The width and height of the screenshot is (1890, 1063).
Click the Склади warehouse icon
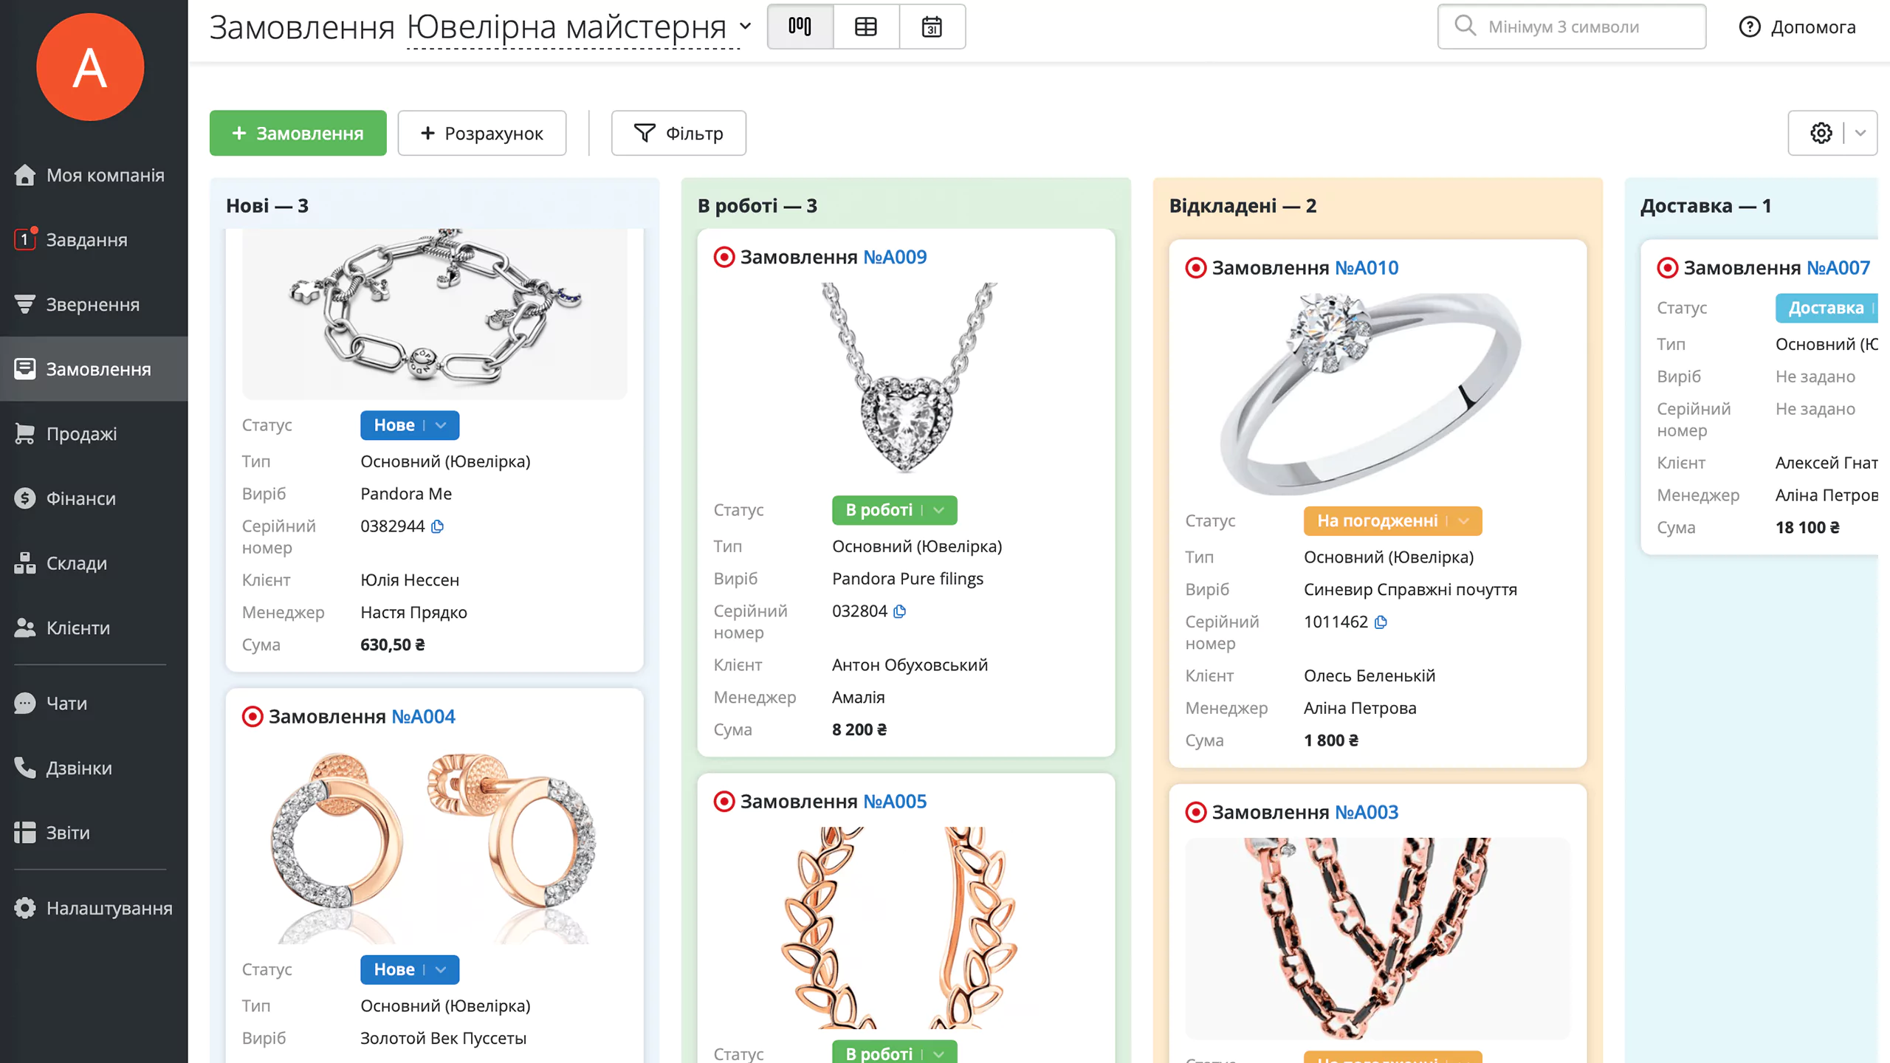click(24, 563)
